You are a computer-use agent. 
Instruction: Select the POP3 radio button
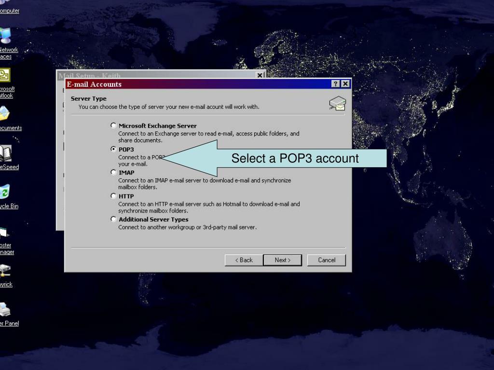pyautogui.click(x=113, y=149)
